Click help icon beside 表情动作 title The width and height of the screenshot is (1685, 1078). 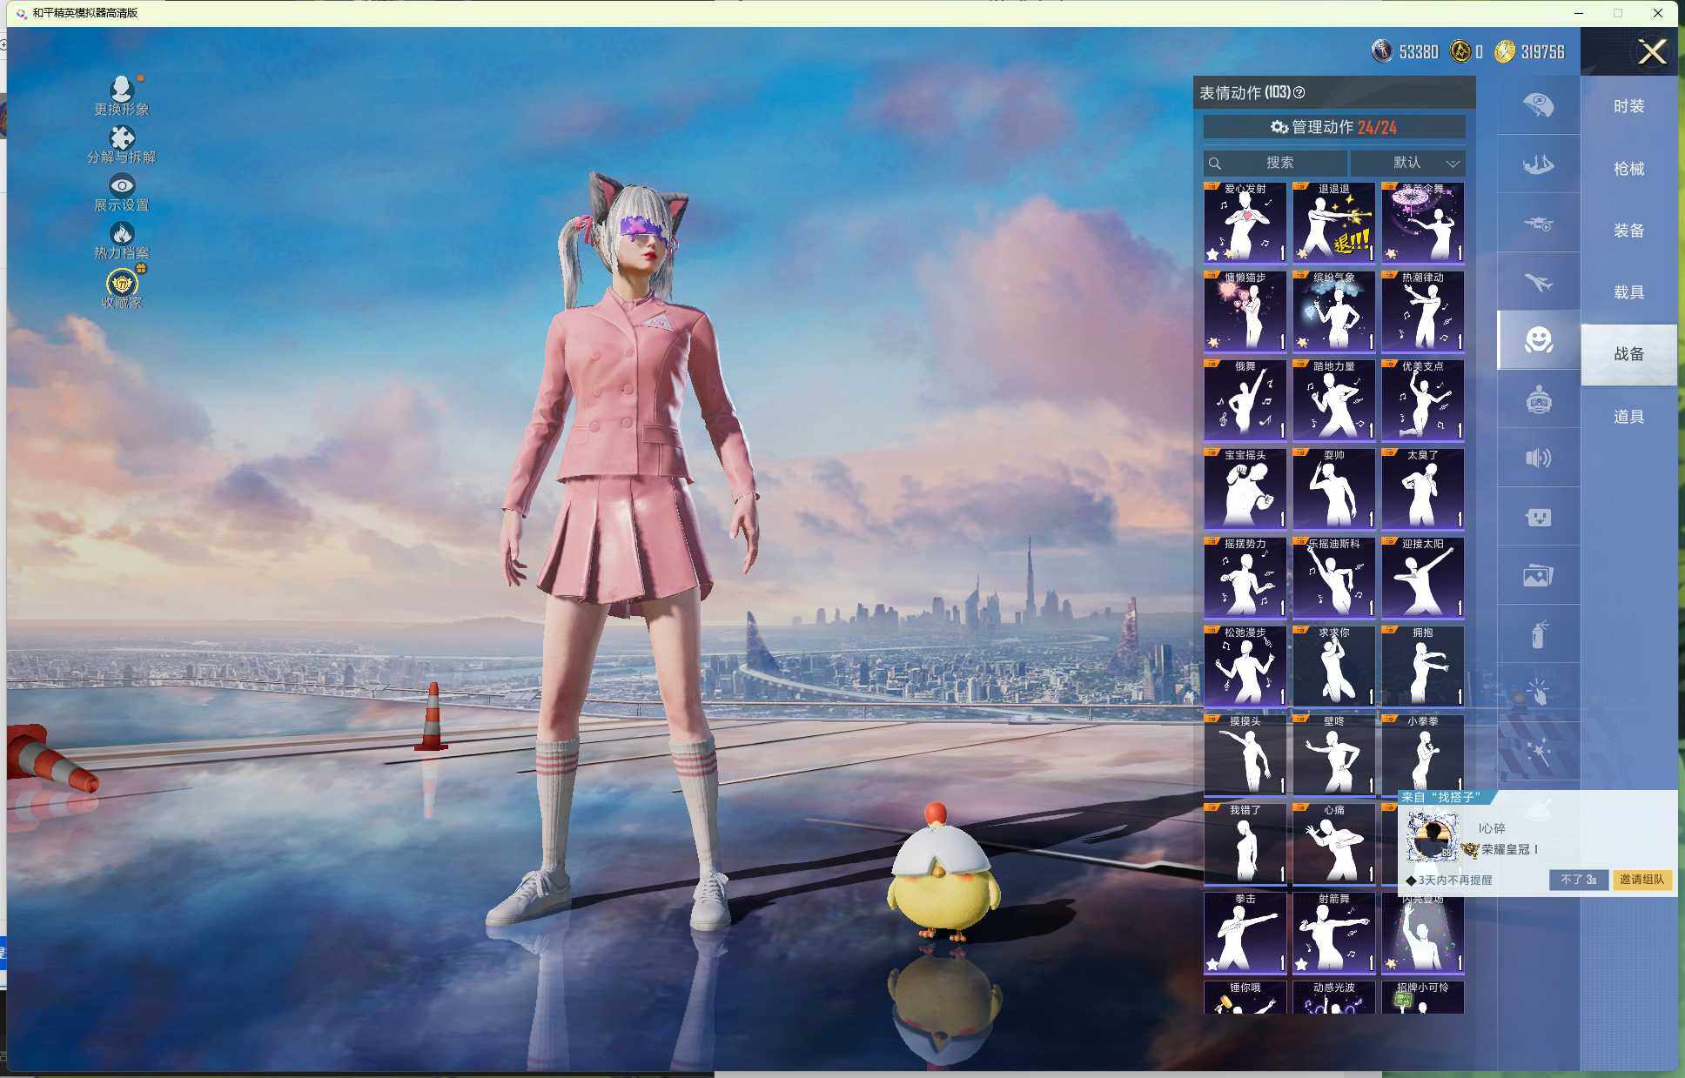[x=1299, y=93]
